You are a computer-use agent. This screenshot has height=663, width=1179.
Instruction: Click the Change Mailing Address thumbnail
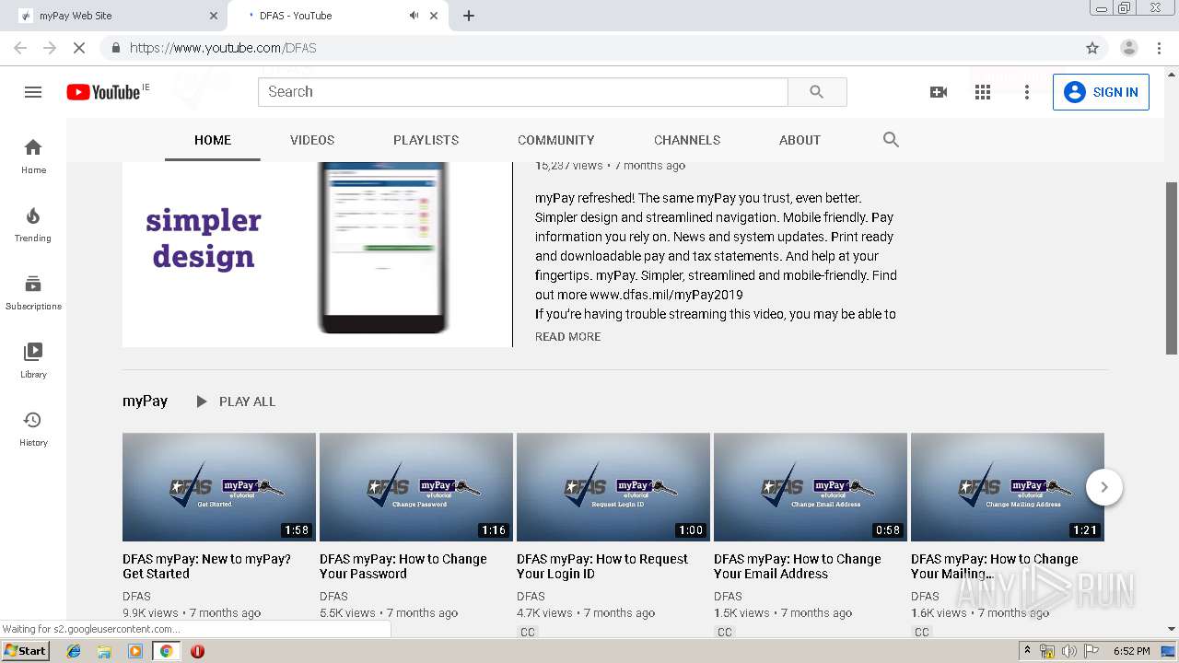[1008, 486]
